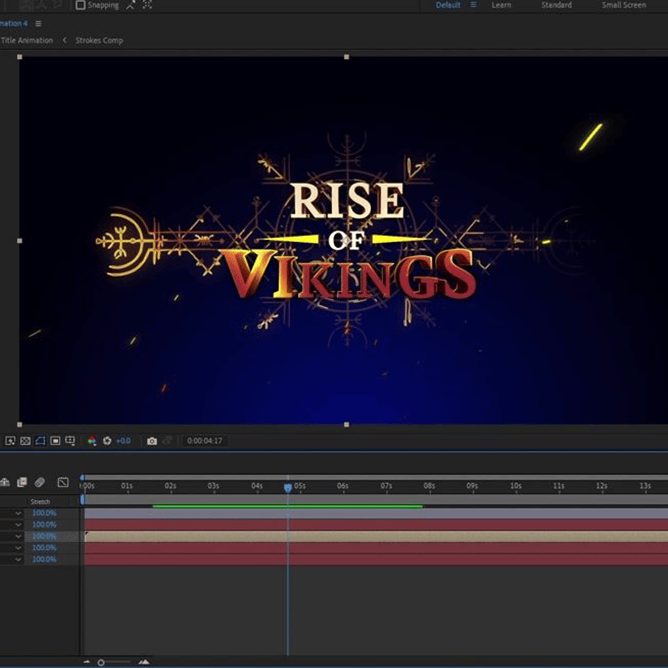This screenshot has height=668, width=668.
Task: Click the top-center bounding box handle in the viewer
Action: (x=347, y=57)
